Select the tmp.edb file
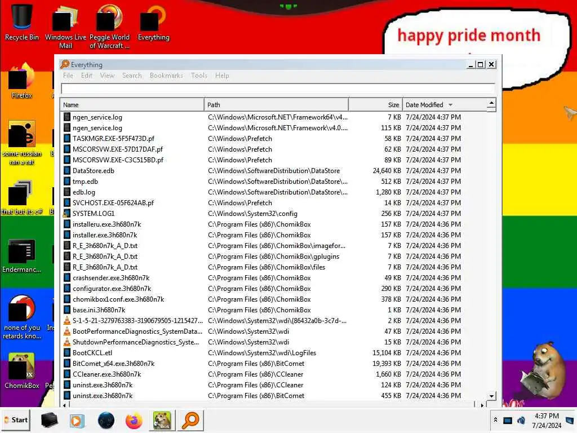 (274, 181)
